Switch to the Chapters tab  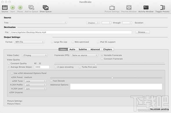108,50
